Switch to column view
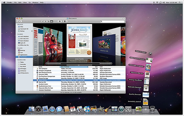This screenshot has height=116, width=184. (49, 21)
